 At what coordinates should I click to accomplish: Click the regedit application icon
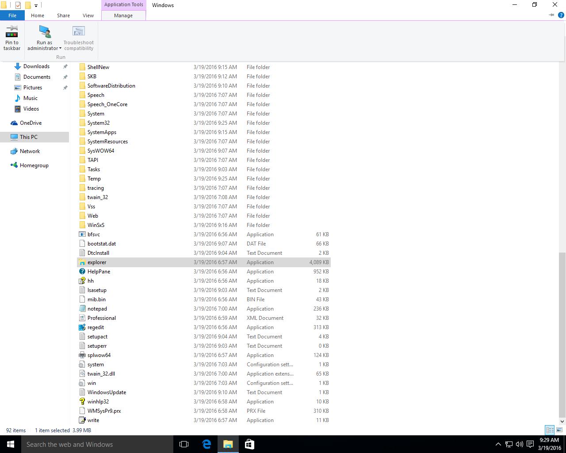[x=82, y=327]
